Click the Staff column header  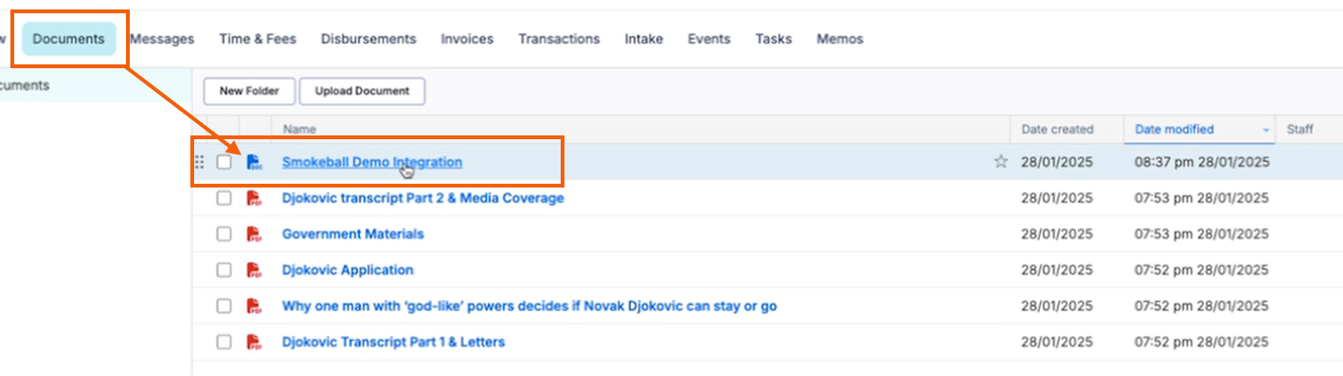coord(1299,130)
